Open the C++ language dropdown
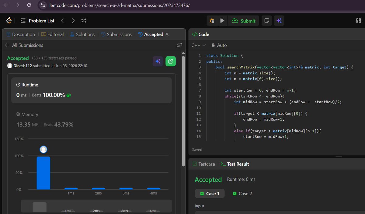 coord(199,45)
